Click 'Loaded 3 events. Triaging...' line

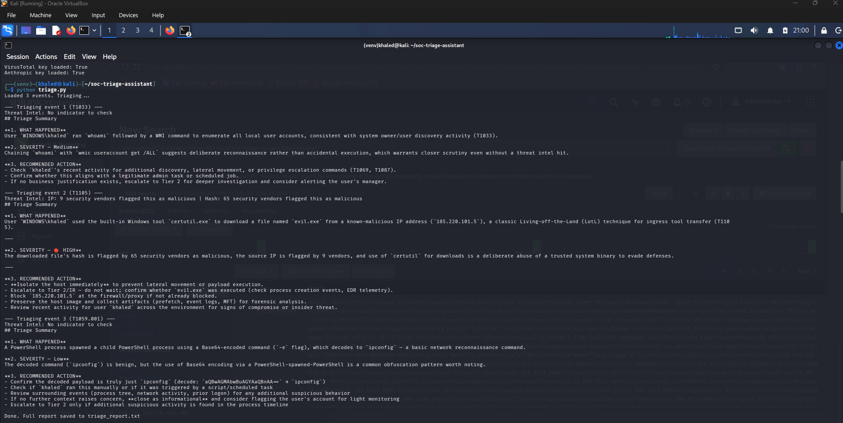47,96
